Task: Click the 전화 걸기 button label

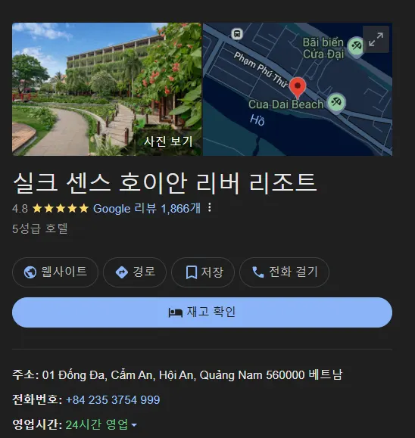Action: point(293,272)
